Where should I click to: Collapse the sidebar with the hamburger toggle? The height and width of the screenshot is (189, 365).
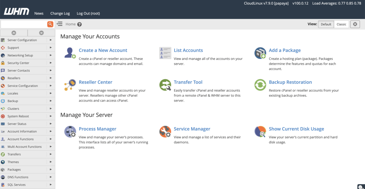[x=60, y=24]
